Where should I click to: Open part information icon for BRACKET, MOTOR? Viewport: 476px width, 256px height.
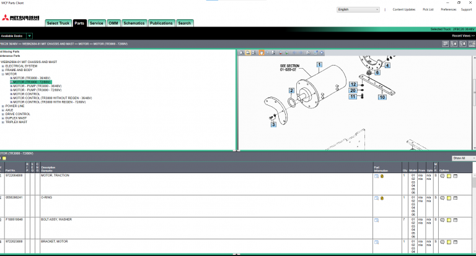(x=376, y=242)
